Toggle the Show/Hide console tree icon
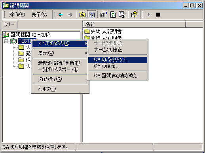The width and height of the screenshot is (205, 153). (x=92, y=15)
